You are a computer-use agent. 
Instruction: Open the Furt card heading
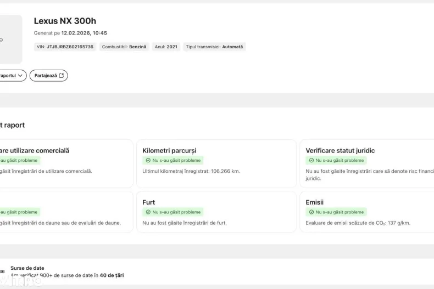click(x=149, y=202)
